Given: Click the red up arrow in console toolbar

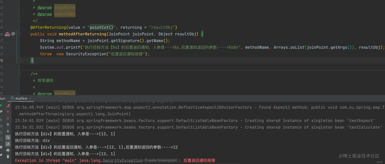Looking at the screenshot, I should (8, 112).
